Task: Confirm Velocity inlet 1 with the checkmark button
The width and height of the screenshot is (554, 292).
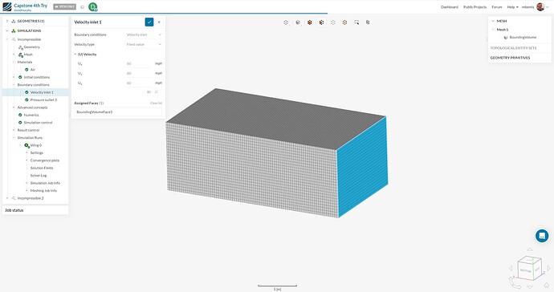Action: 149,22
